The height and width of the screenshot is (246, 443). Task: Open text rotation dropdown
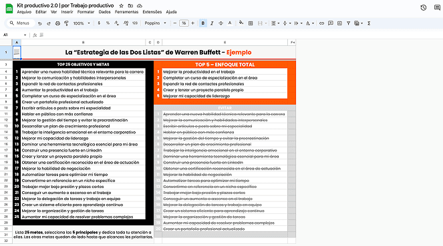point(310,23)
